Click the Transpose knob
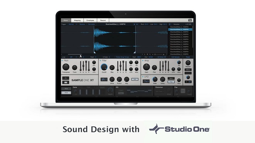Screen dimensions: 255x143 [66, 67]
